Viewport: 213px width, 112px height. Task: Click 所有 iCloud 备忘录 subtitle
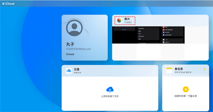pos(183,72)
